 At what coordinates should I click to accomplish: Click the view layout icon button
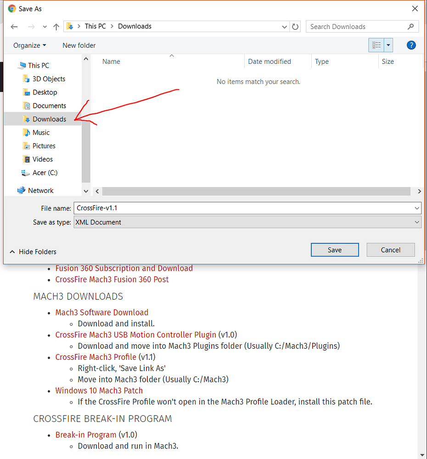376,45
